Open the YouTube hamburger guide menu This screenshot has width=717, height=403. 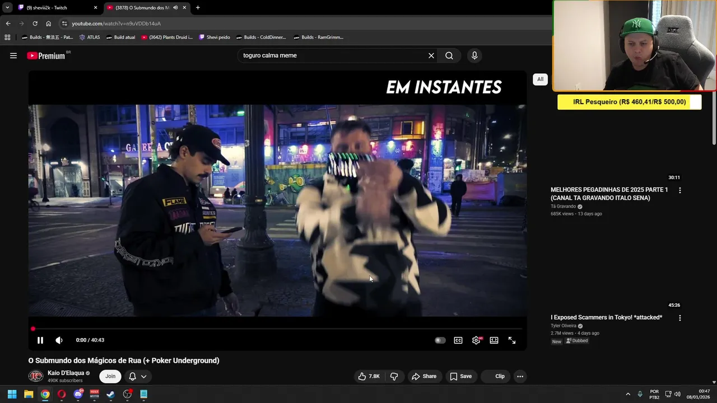click(13, 55)
